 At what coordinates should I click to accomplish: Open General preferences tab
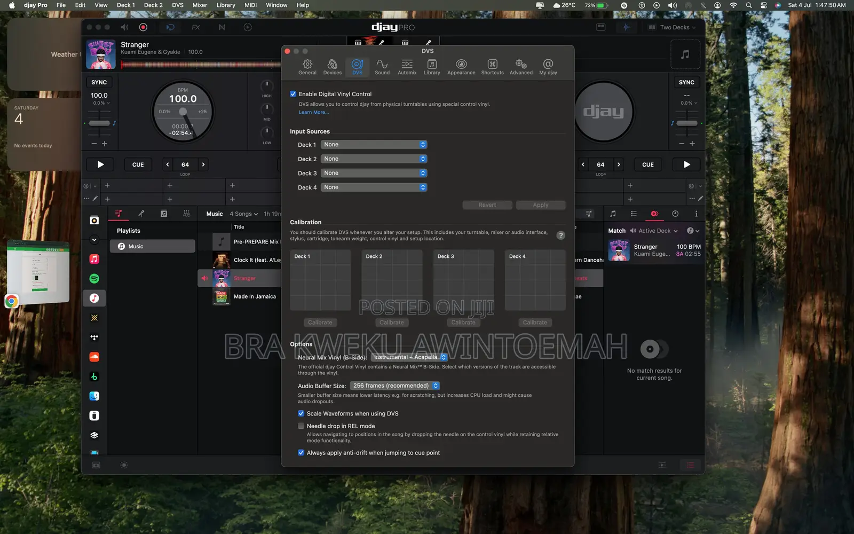point(307,67)
